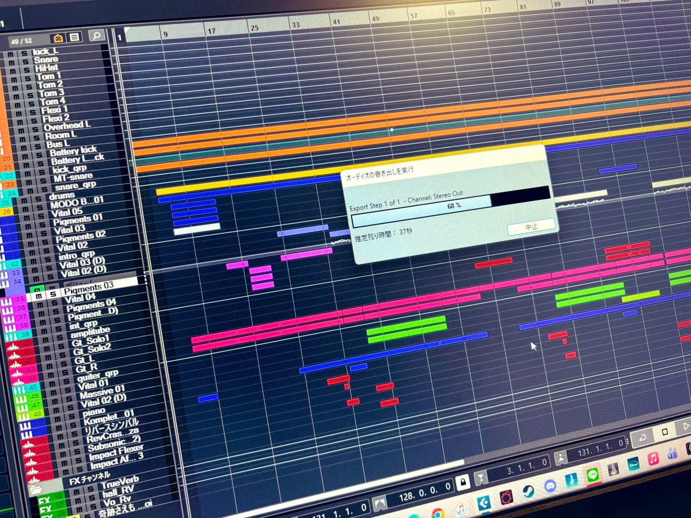Click the yellow color cell of track 26
The height and width of the screenshot is (518, 691).
pos(6,212)
